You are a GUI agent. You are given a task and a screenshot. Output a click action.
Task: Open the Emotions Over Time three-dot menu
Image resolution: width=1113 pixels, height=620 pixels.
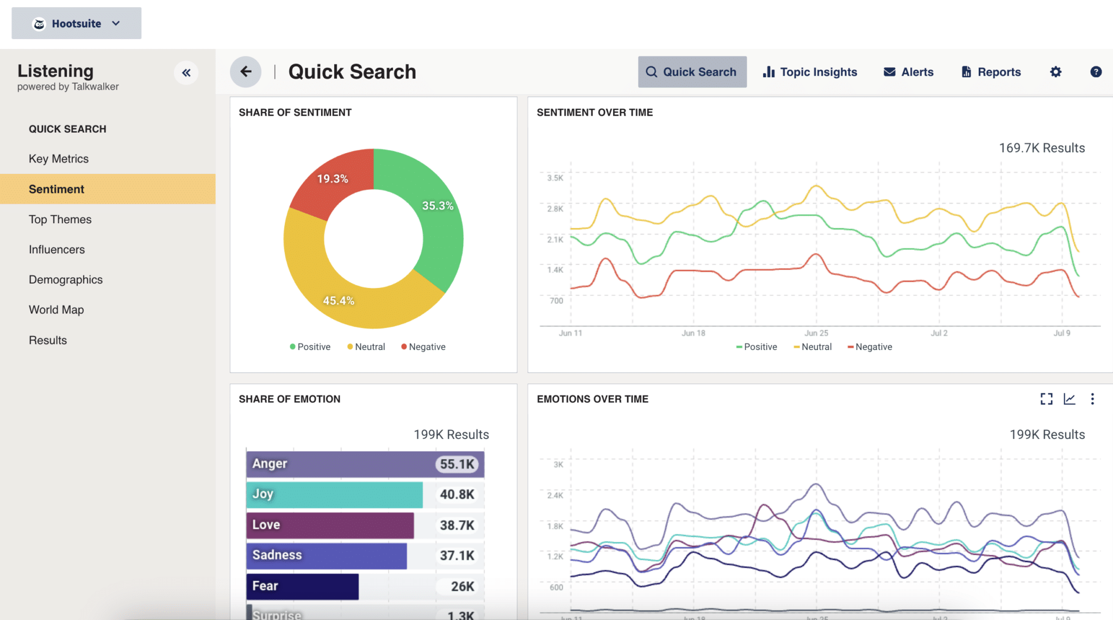[1092, 399]
